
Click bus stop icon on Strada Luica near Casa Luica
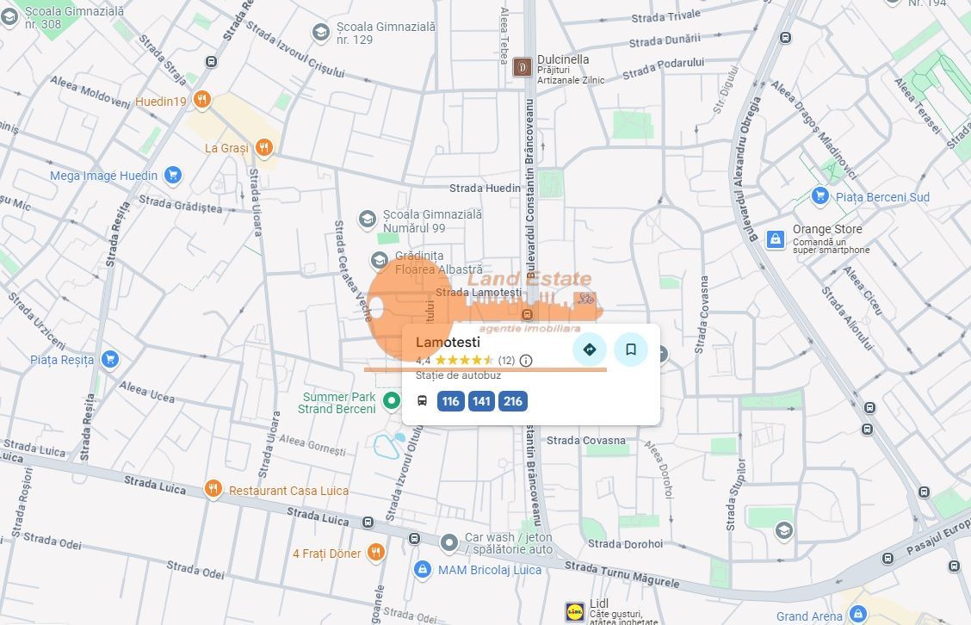click(368, 523)
